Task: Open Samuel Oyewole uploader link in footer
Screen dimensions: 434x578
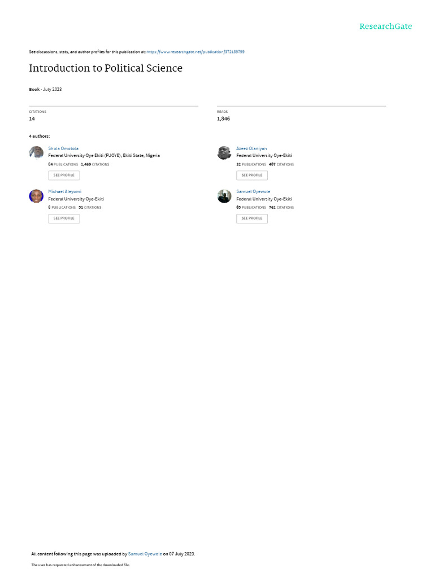Action: point(145,554)
